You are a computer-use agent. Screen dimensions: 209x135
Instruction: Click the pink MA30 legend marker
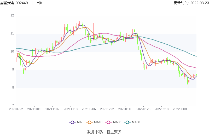pyautogui.click(x=109, y=122)
